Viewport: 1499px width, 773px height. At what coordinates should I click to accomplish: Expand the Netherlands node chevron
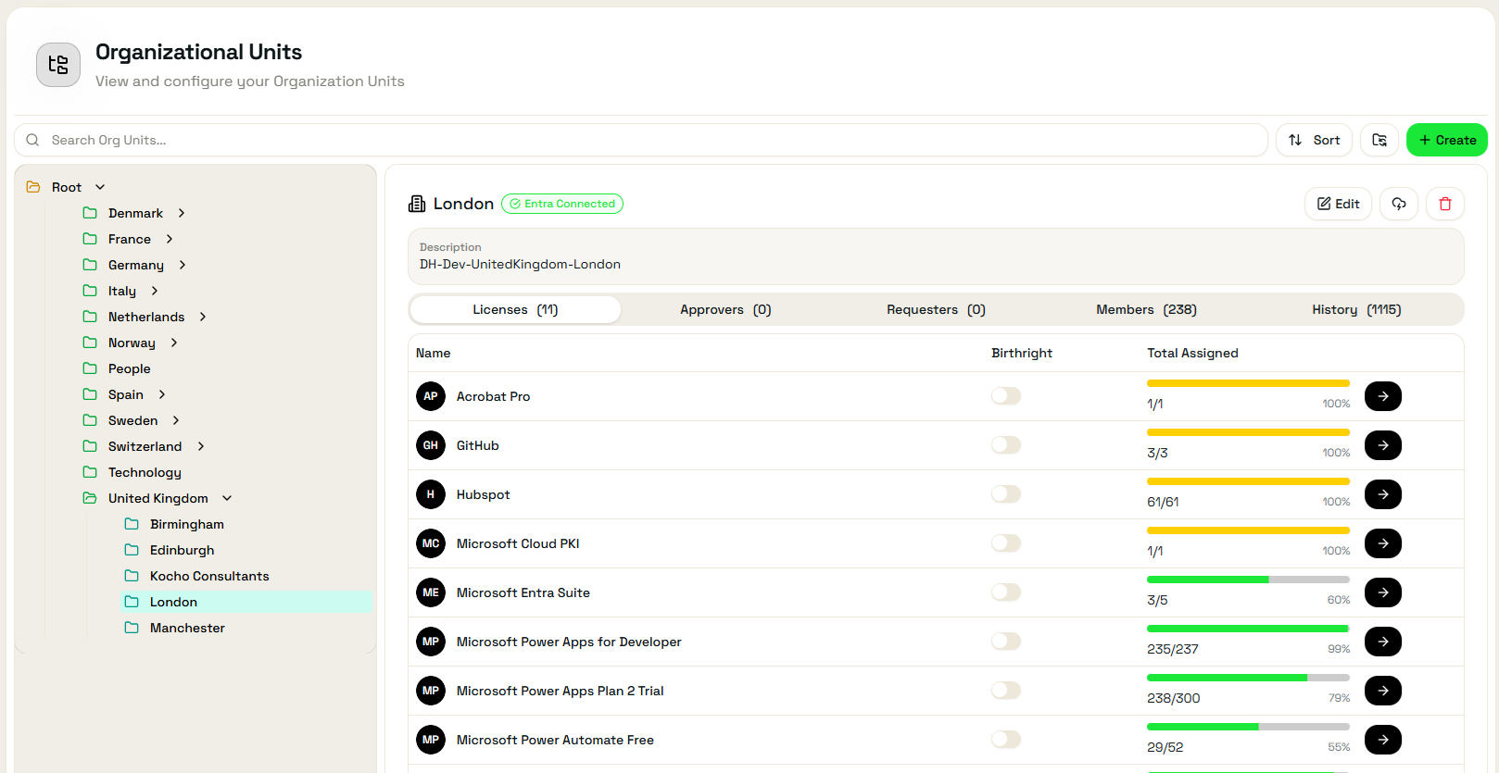click(x=203, y=317)
